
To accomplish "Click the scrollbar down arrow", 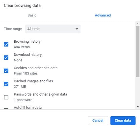I will tap(137, 107).
